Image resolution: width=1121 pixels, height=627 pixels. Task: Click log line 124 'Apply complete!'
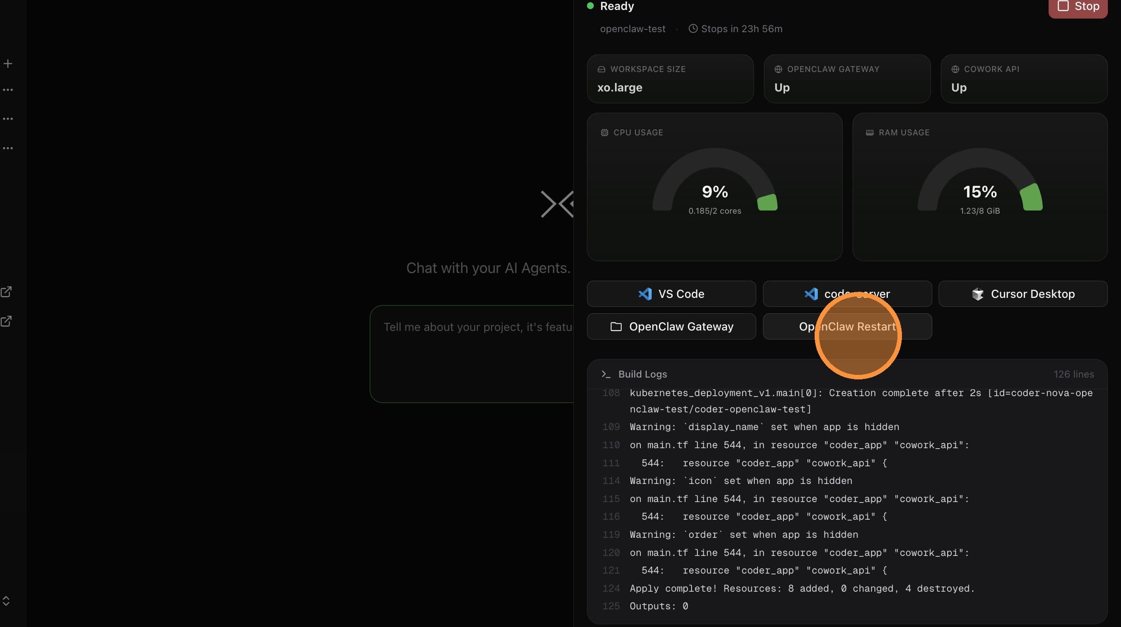point(801,588)
